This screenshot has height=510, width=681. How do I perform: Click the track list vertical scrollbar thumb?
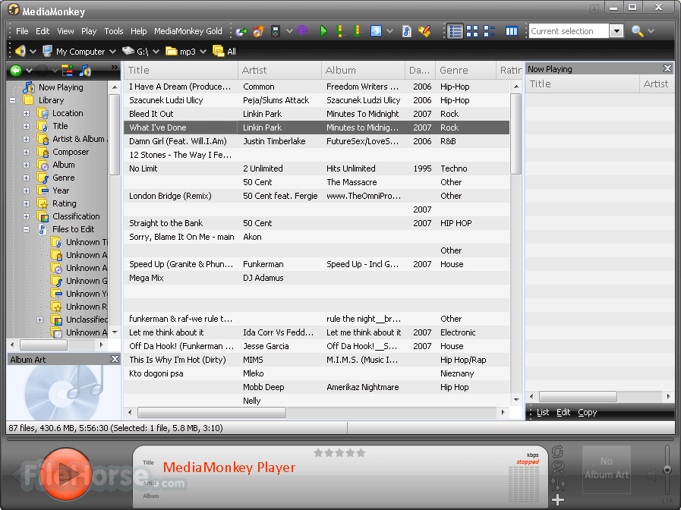[x=516, y=134]
